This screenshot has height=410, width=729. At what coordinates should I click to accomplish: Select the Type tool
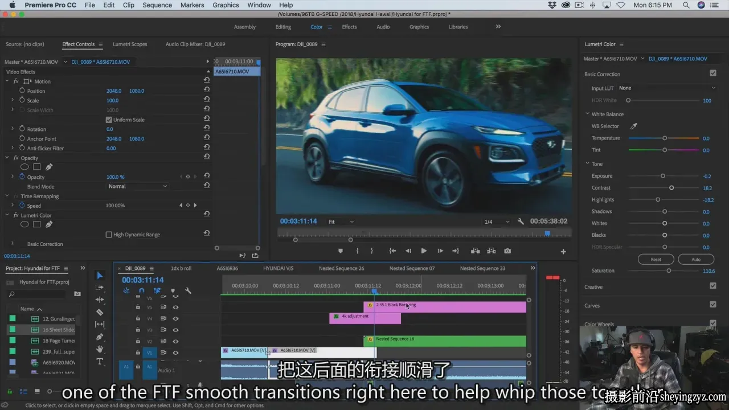tap(100, 362)
